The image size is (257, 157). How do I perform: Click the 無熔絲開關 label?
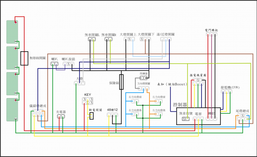tap(37, 58)
